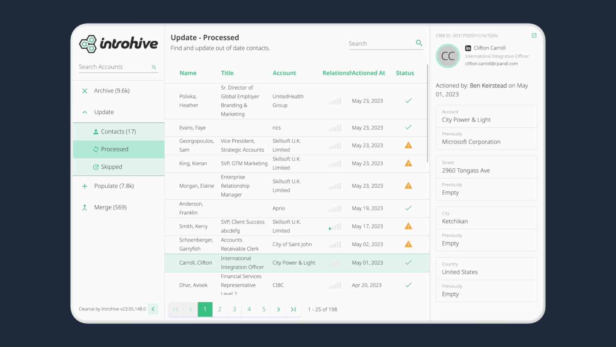Click the warning icon for King, Kieran
This screenshot has height=347, width=616.
[408, 163]
